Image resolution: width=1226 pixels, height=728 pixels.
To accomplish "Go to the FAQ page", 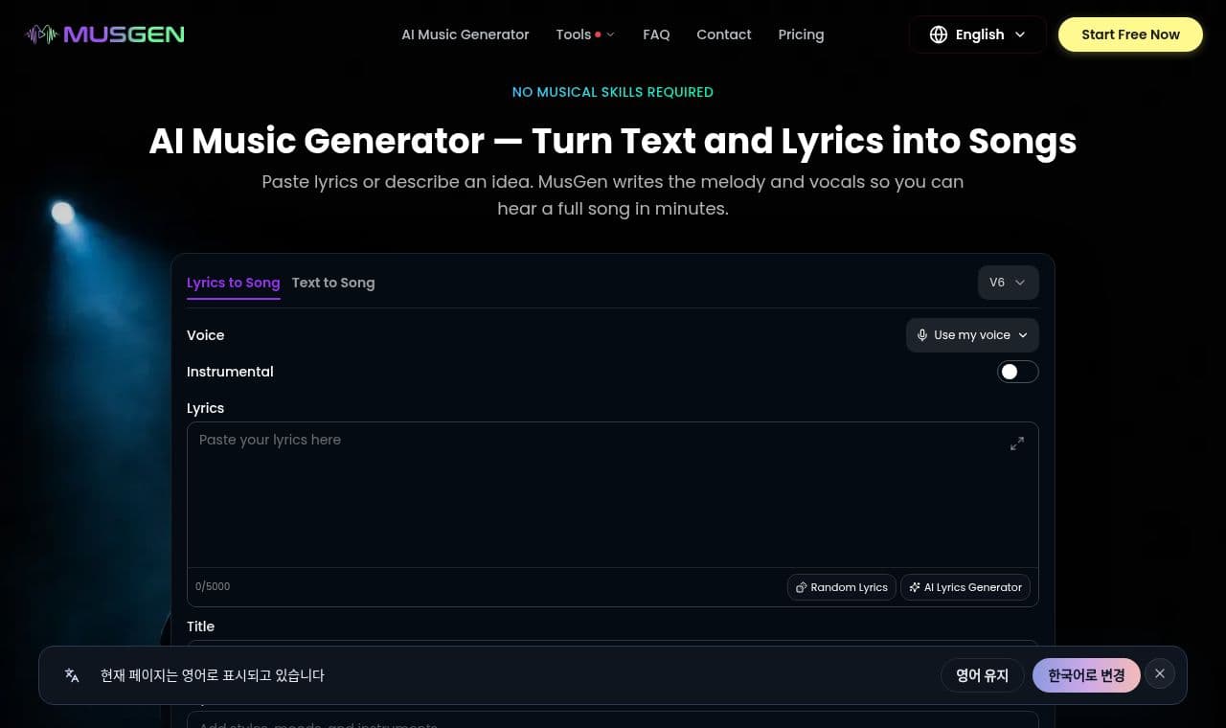I will (656, 34).
